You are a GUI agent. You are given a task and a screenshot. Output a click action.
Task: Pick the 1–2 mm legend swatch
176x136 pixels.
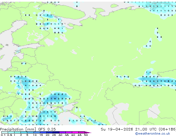pyautogui.click(x=17, y=132)
